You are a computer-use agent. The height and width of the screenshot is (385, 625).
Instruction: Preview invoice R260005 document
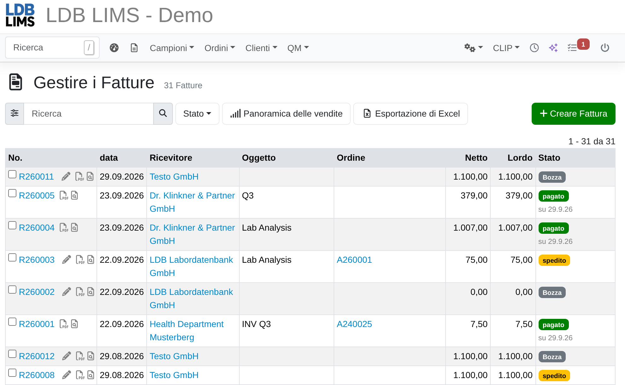74,195
